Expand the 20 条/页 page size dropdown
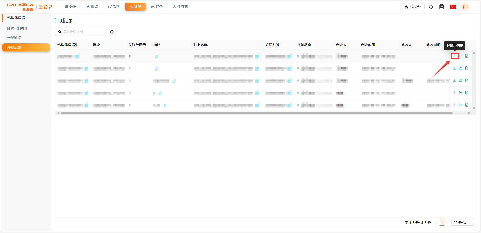 click(462, 223)
